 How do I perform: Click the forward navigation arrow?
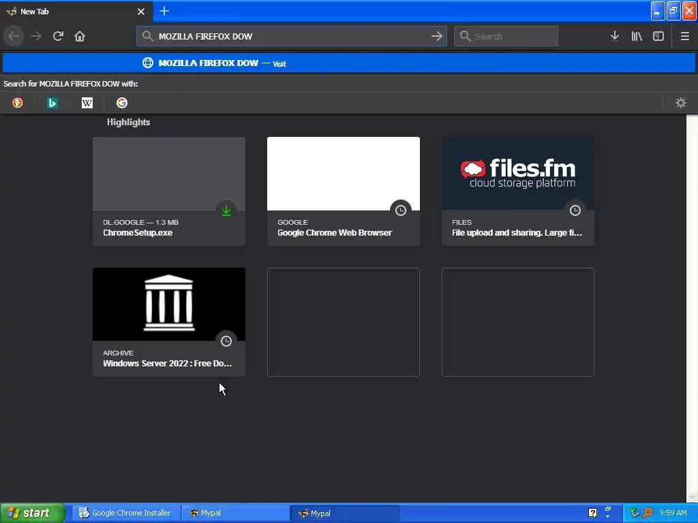pos(36,36)
